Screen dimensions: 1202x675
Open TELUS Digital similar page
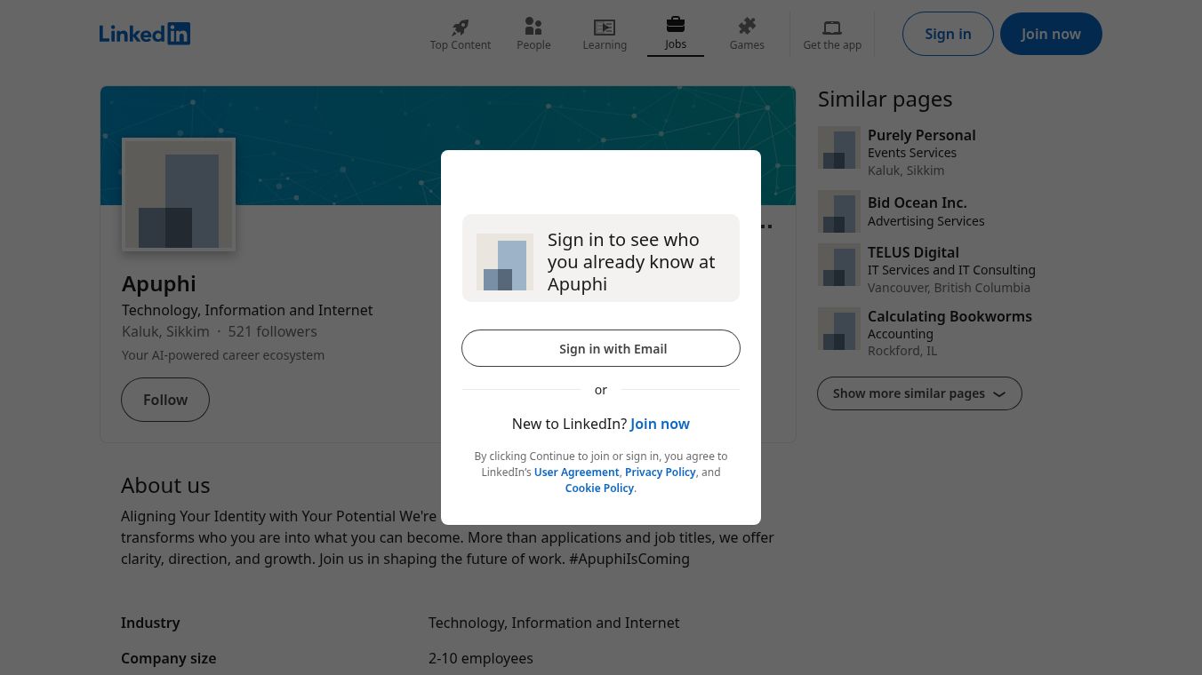pyautogui.click(x=913, y=252)
